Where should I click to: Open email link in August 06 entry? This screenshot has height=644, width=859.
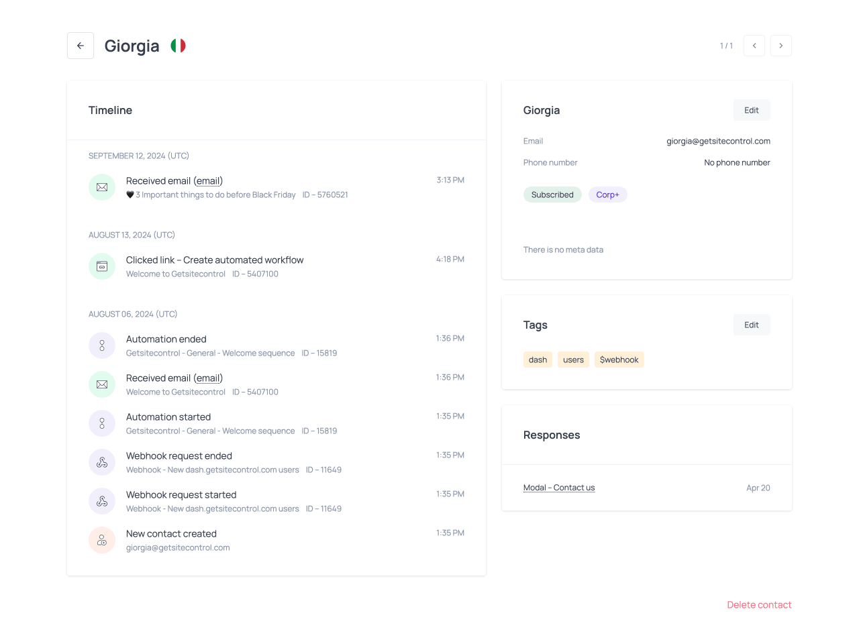208,378
